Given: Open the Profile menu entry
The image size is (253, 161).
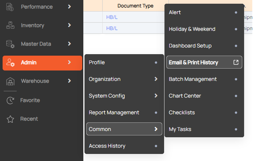Looking at the screenshot, I should 97,62.
